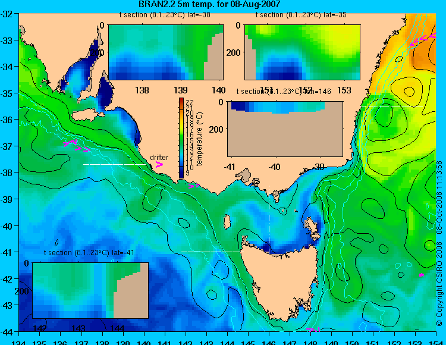The image size is (446, 345).
Task: Click the '-32' latitude axis label
Action: pyautogui.click(x=7, y=14)
